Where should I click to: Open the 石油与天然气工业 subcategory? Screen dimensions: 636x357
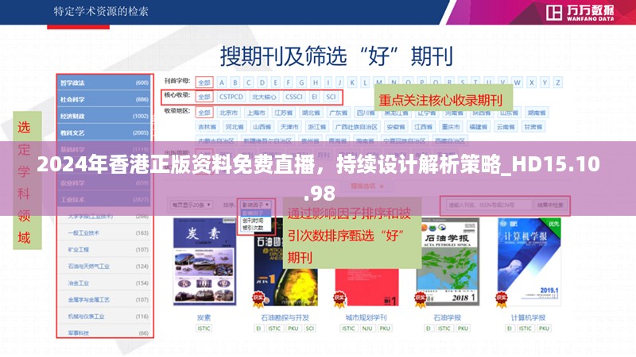pos(88,266)
